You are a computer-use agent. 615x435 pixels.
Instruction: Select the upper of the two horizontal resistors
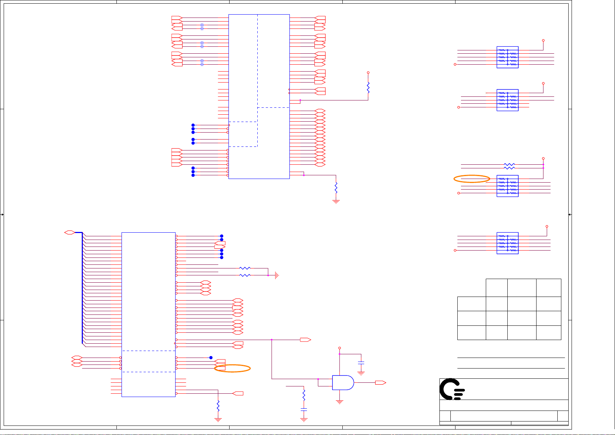coord(245,268)
